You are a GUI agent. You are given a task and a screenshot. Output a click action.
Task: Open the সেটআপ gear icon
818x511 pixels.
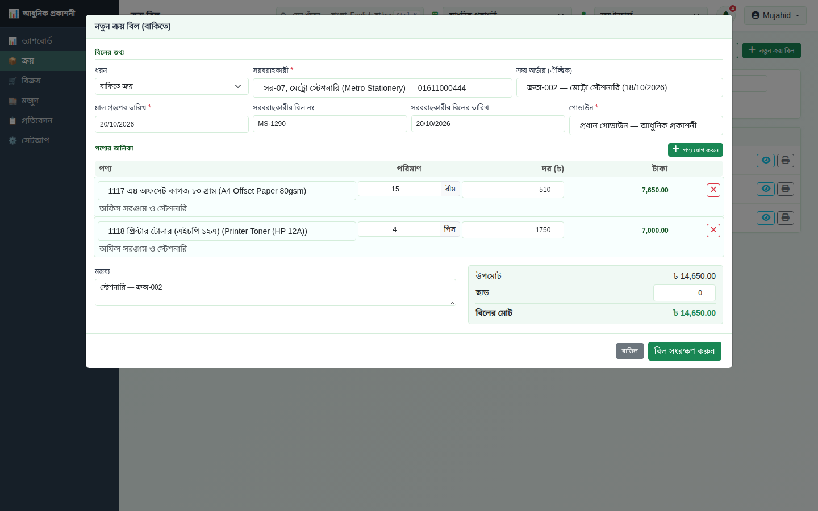pos(12,140)
